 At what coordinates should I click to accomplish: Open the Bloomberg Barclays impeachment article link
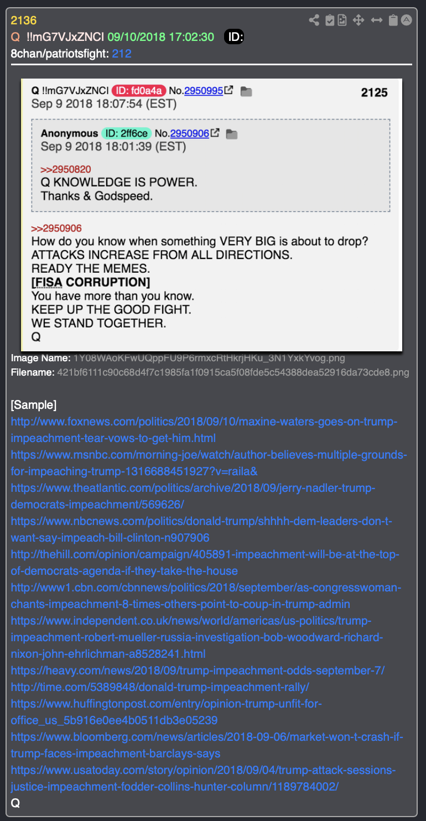[207, 745]
